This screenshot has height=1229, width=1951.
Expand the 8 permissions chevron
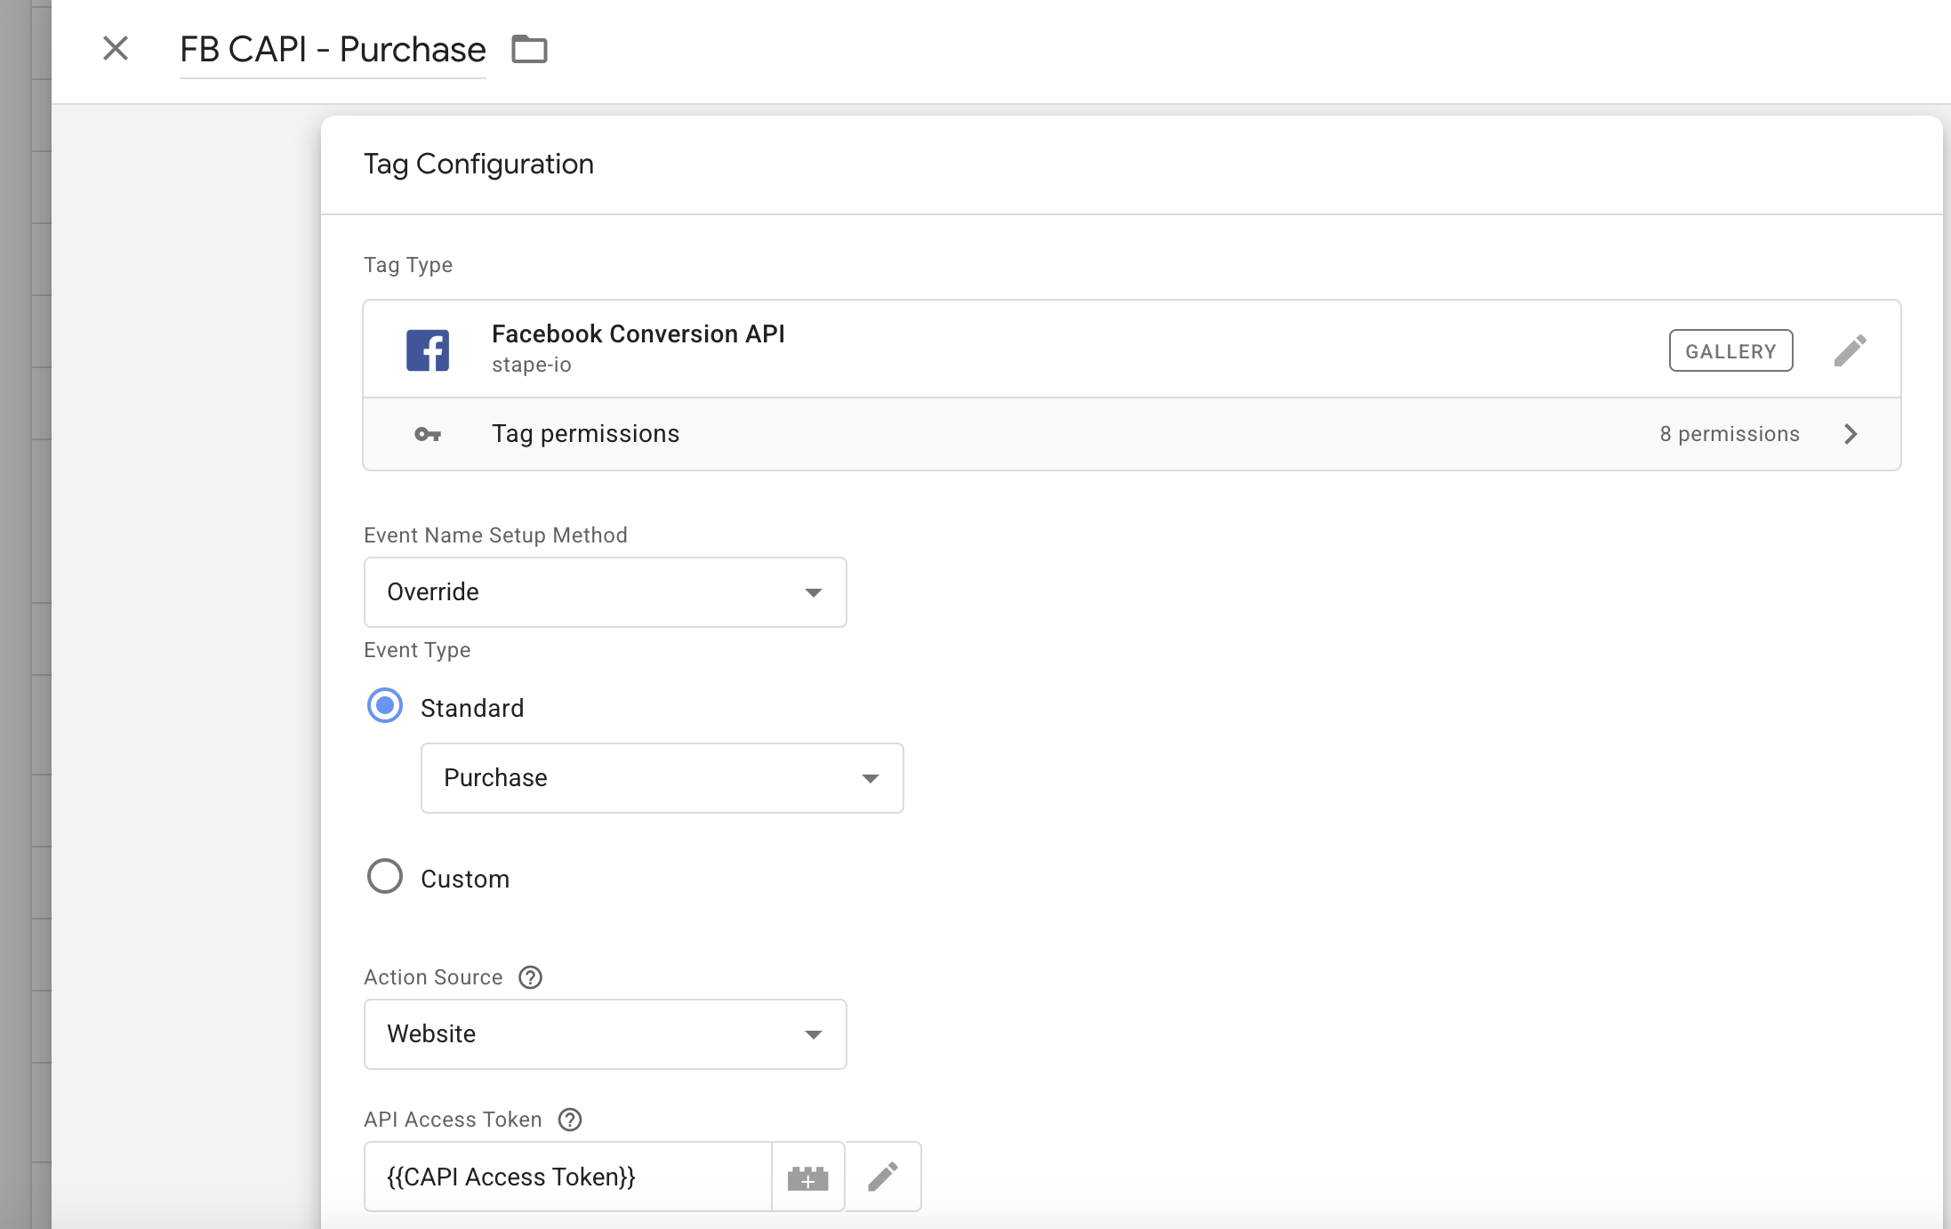[x=1851, y=434]
